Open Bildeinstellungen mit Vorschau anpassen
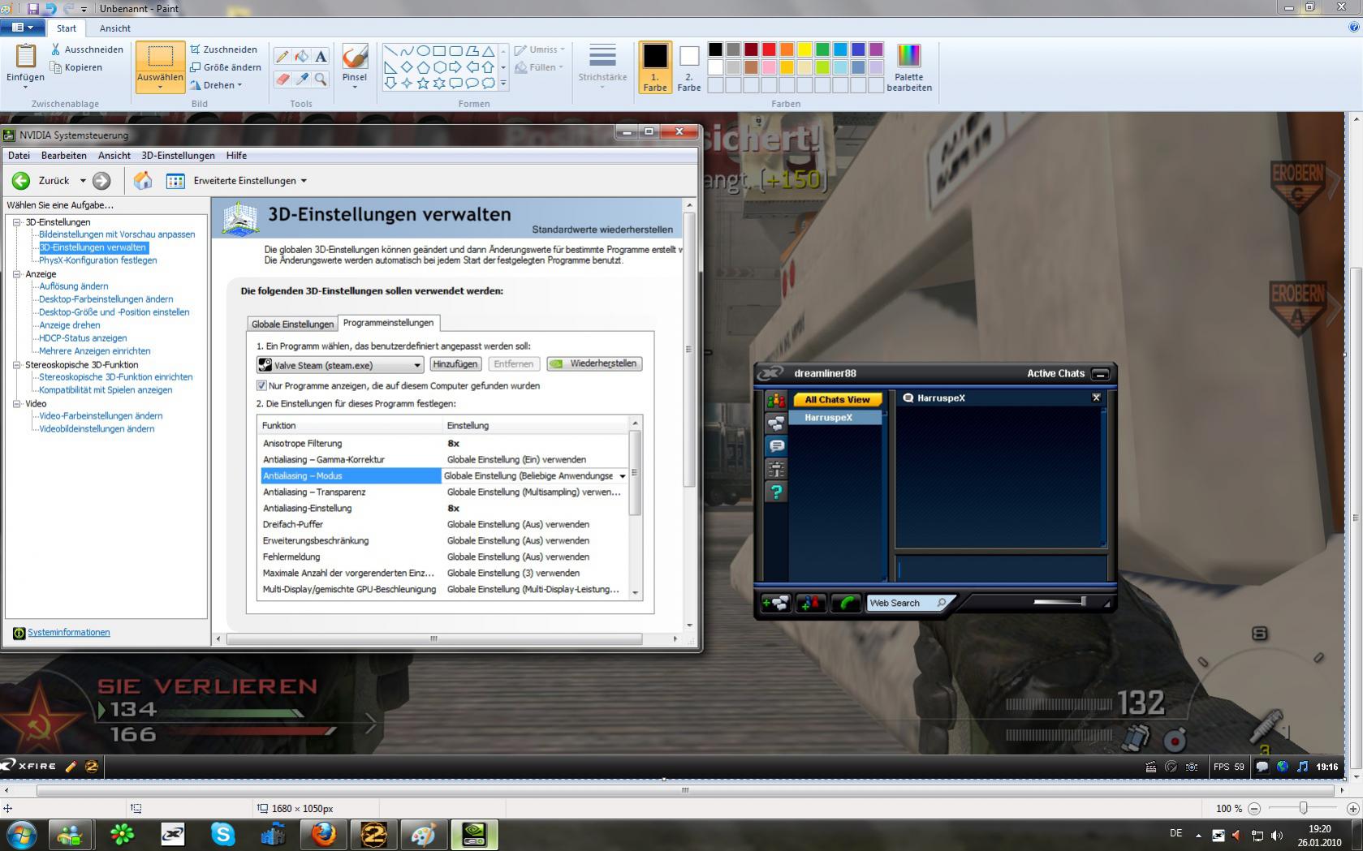Screen dimensions: 1363x851 (x=117, y=234)
